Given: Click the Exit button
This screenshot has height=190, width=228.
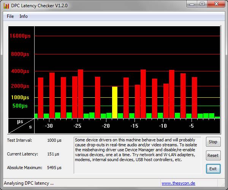Looking at the screenshot, I should tap(213, 169).
